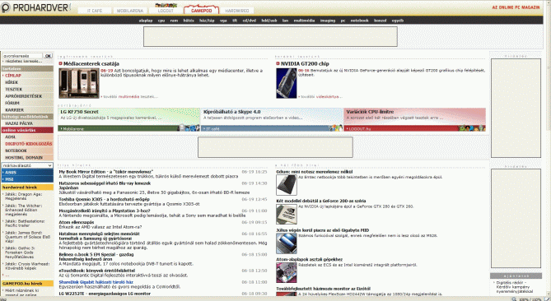This screenshot has width=551, height=301.
Task: Expand the 'márkaválasztó' brand dropdown
Action: pyautogui.click(x=27, y=165)
